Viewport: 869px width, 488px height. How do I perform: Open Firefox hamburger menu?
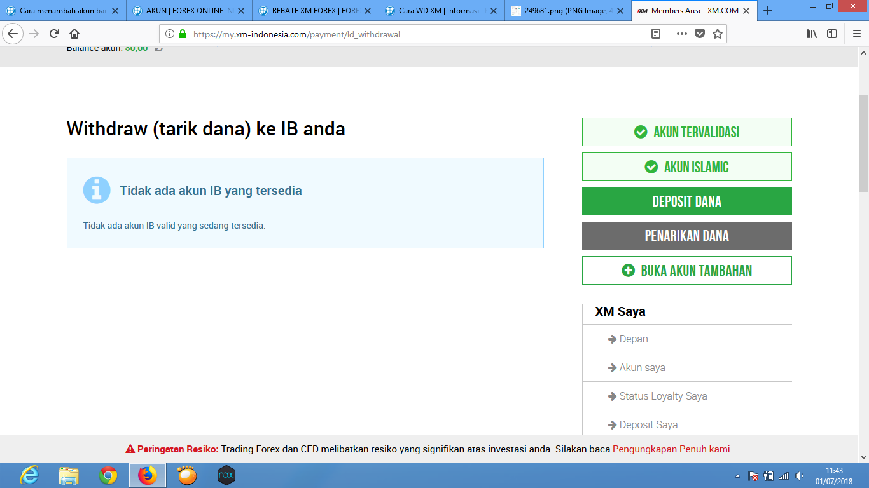[856, 34]
